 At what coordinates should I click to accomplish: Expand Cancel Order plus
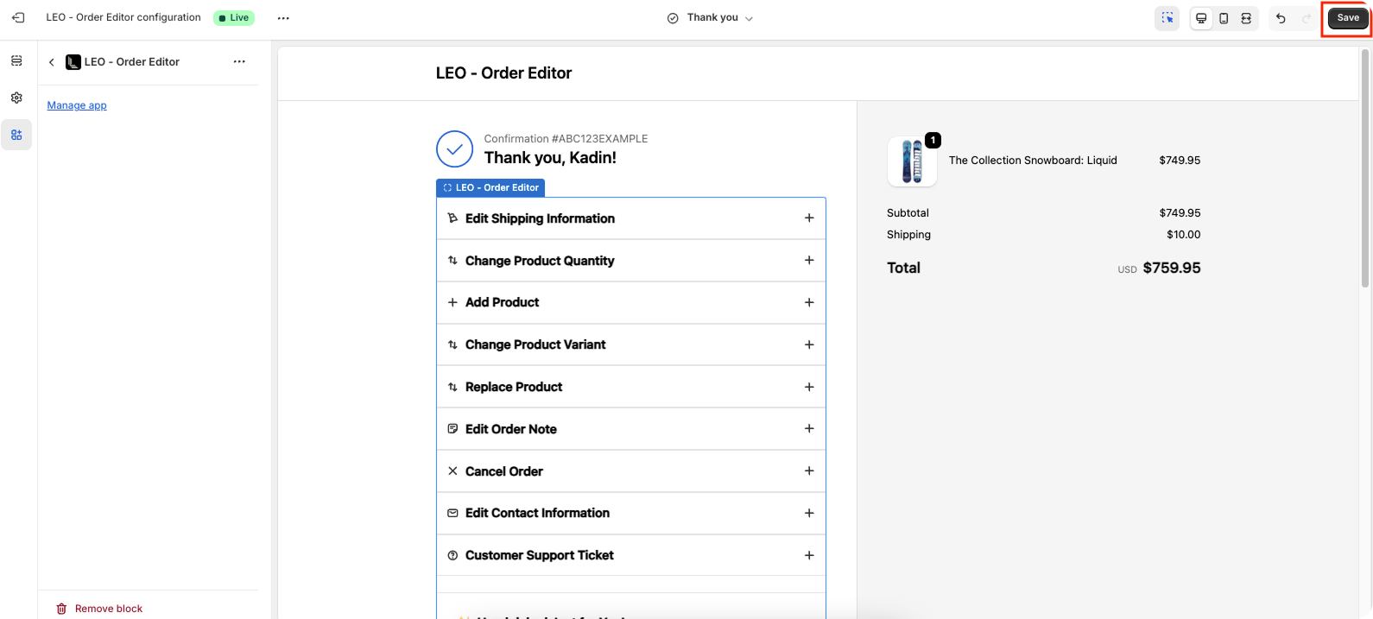(x=809, y=471)
